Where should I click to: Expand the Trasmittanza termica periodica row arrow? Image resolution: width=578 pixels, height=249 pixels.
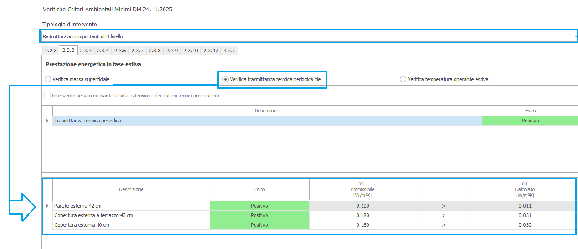pos(47,121)
